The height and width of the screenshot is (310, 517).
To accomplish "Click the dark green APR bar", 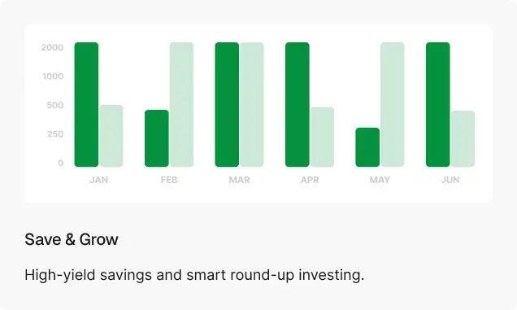I will (298, 104).
